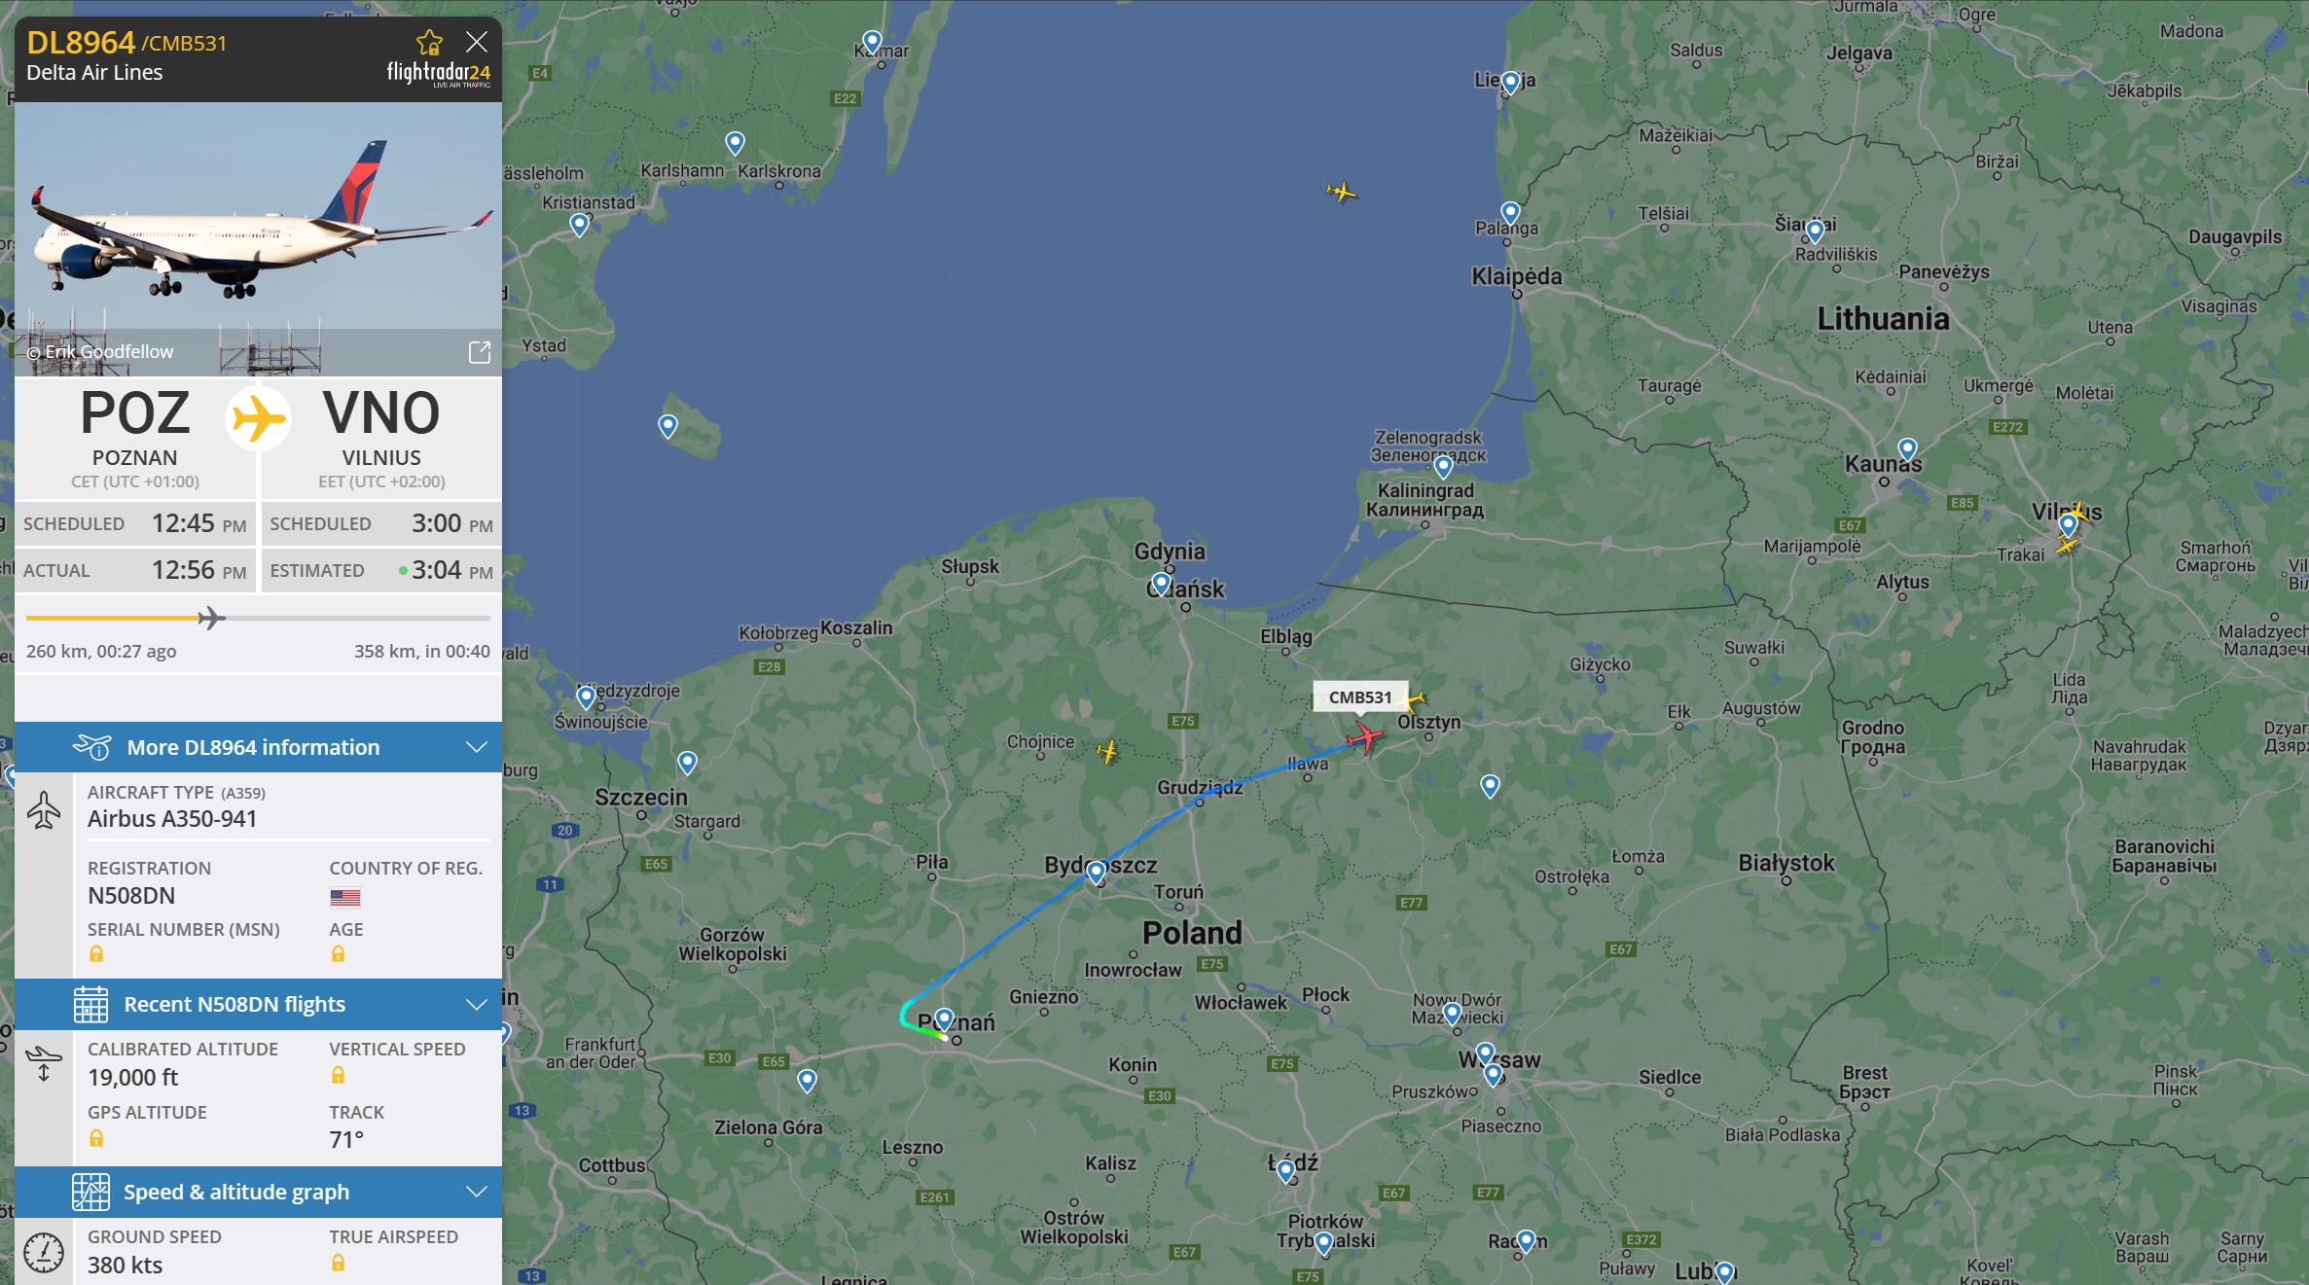Click the POZ Poznan origin airport

click(x=135, y=437)
